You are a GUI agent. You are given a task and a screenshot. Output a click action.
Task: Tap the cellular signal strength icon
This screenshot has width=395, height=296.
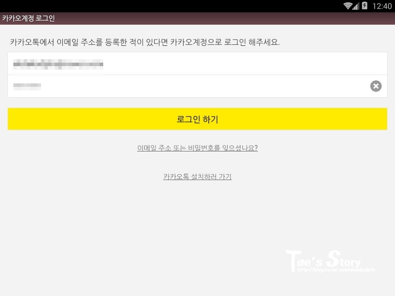coord(356,6)
